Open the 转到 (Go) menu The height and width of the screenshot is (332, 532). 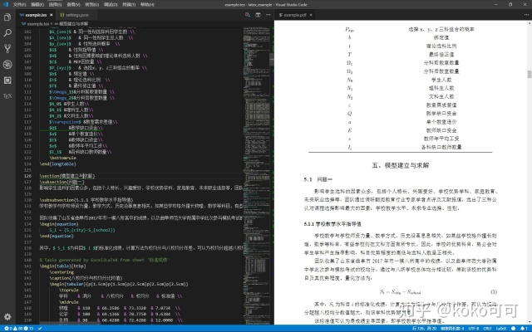[x=92, y=5]
